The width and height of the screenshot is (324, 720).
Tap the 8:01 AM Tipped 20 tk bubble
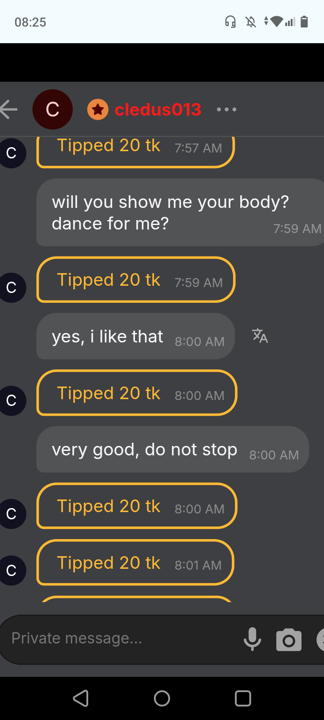point(135,563)
